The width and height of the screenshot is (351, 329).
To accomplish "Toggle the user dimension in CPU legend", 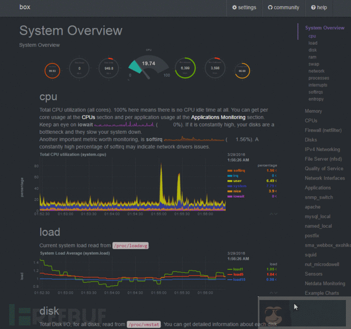I will [235, 181].
